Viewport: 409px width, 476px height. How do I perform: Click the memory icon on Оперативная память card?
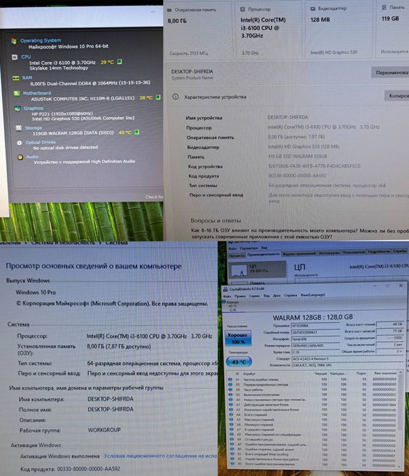pyautogui.click(x=169, y=10)
